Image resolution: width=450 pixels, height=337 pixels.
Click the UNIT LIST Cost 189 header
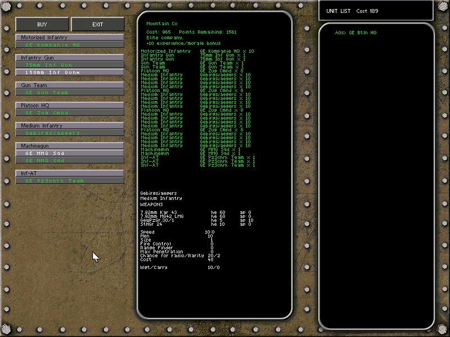click(352, 11)
